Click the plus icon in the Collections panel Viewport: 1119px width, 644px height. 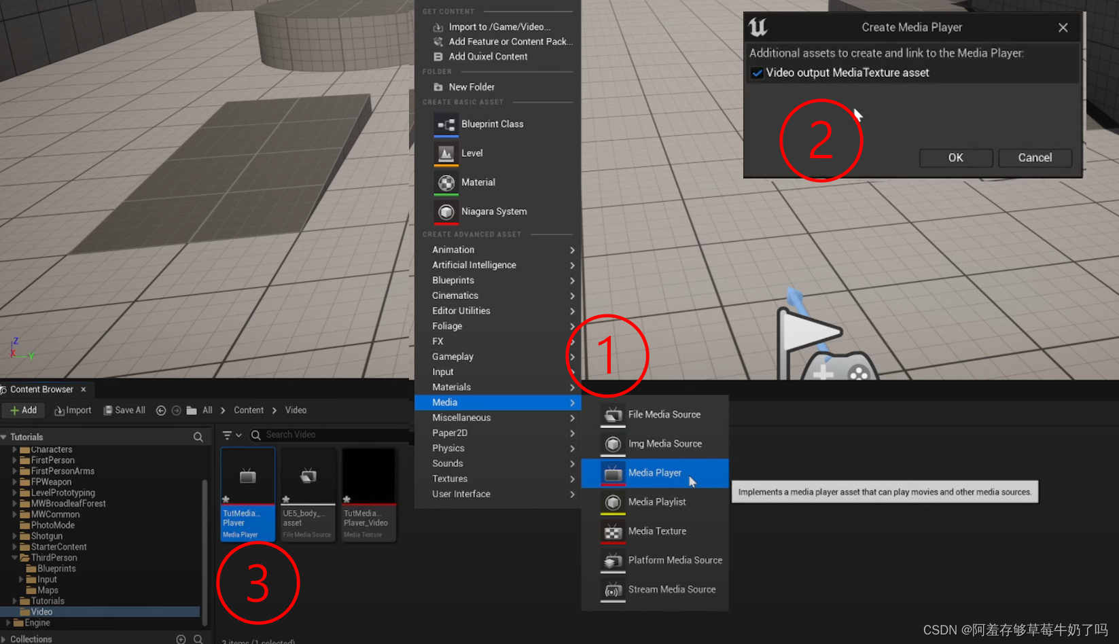[181, 639]
